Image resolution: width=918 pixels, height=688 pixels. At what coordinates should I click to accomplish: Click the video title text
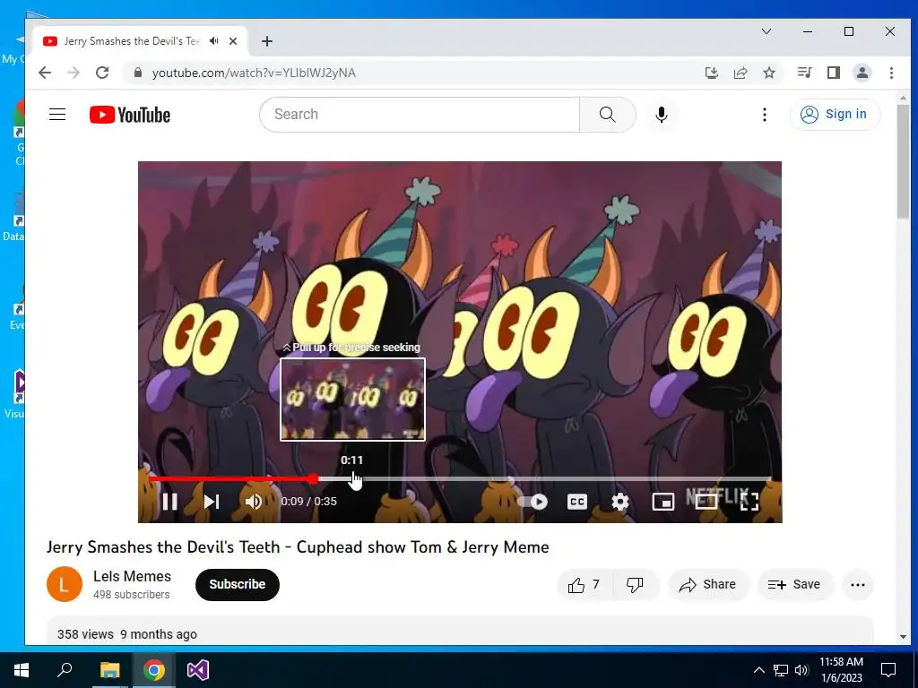coord(298,547)
